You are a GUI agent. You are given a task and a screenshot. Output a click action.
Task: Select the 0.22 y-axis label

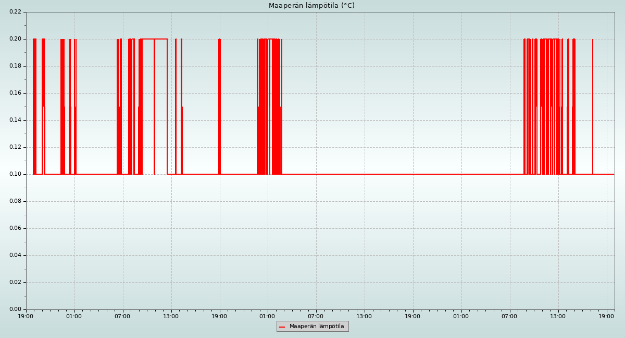15,12
